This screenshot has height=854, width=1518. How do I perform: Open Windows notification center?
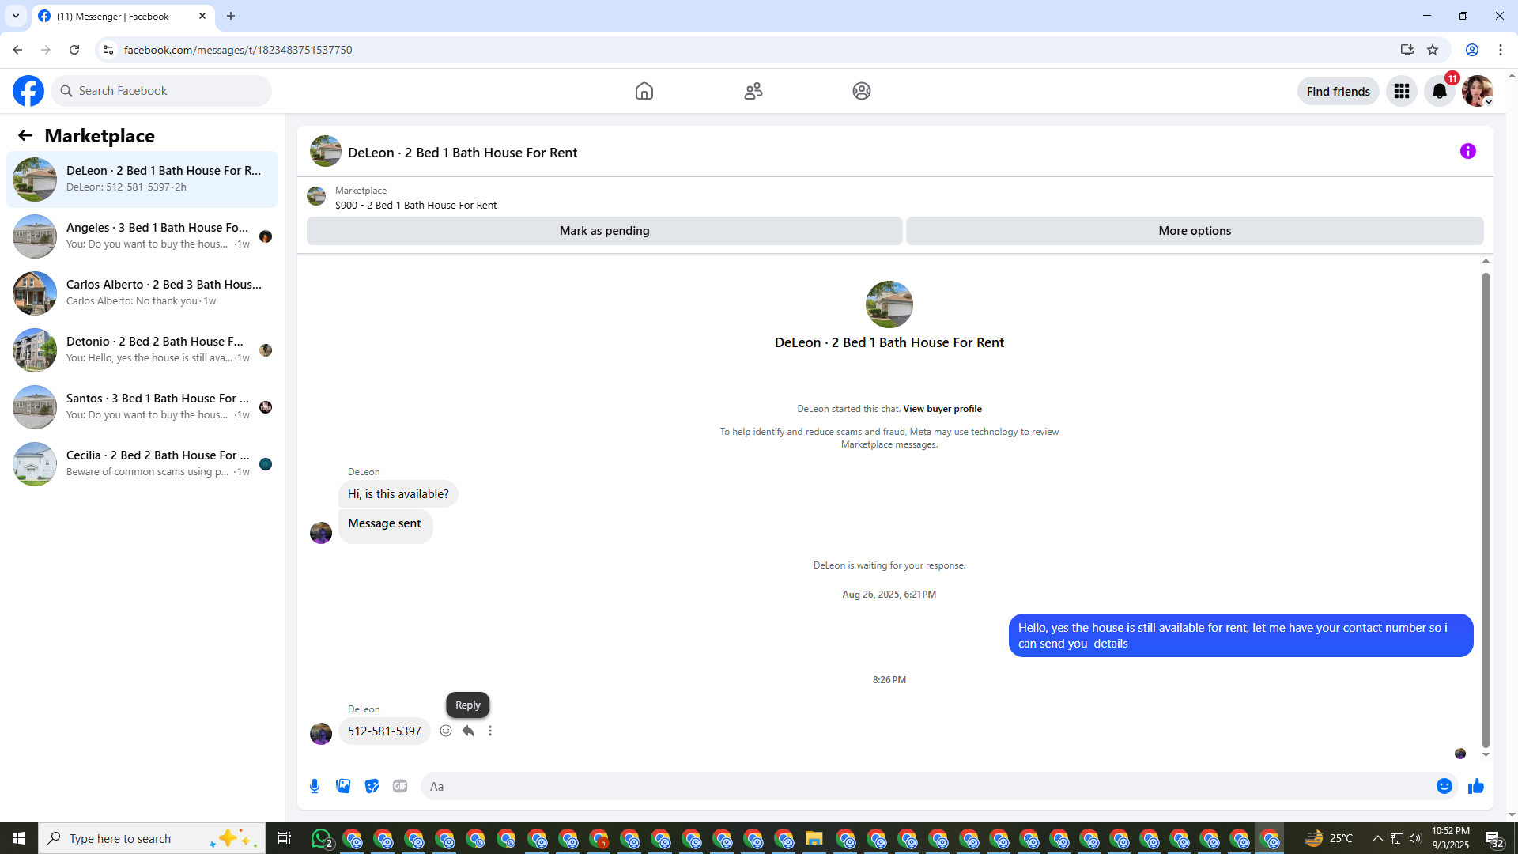point(1494,838)
